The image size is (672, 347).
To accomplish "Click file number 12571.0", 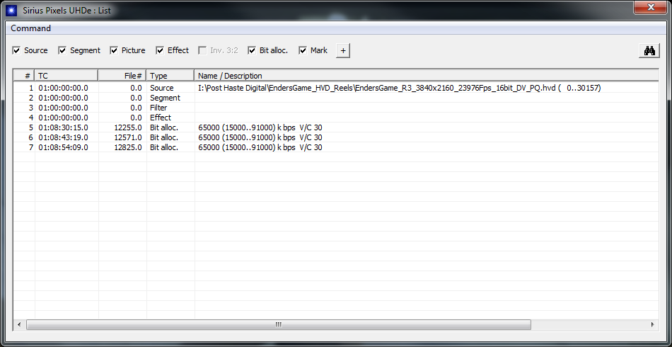I will (x=128, y=137).
